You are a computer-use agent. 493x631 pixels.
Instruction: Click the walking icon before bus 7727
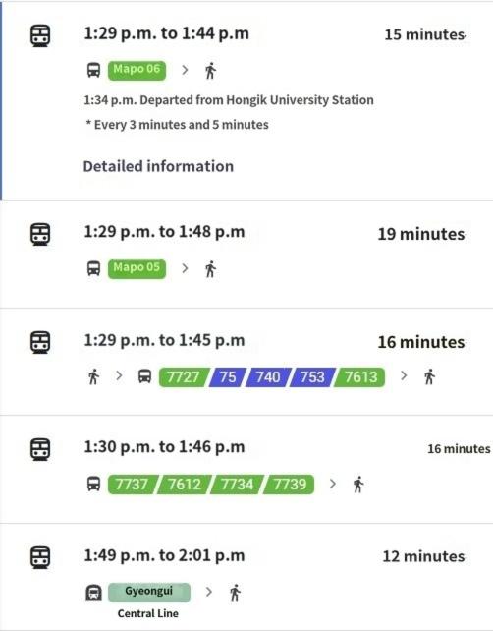93,376
